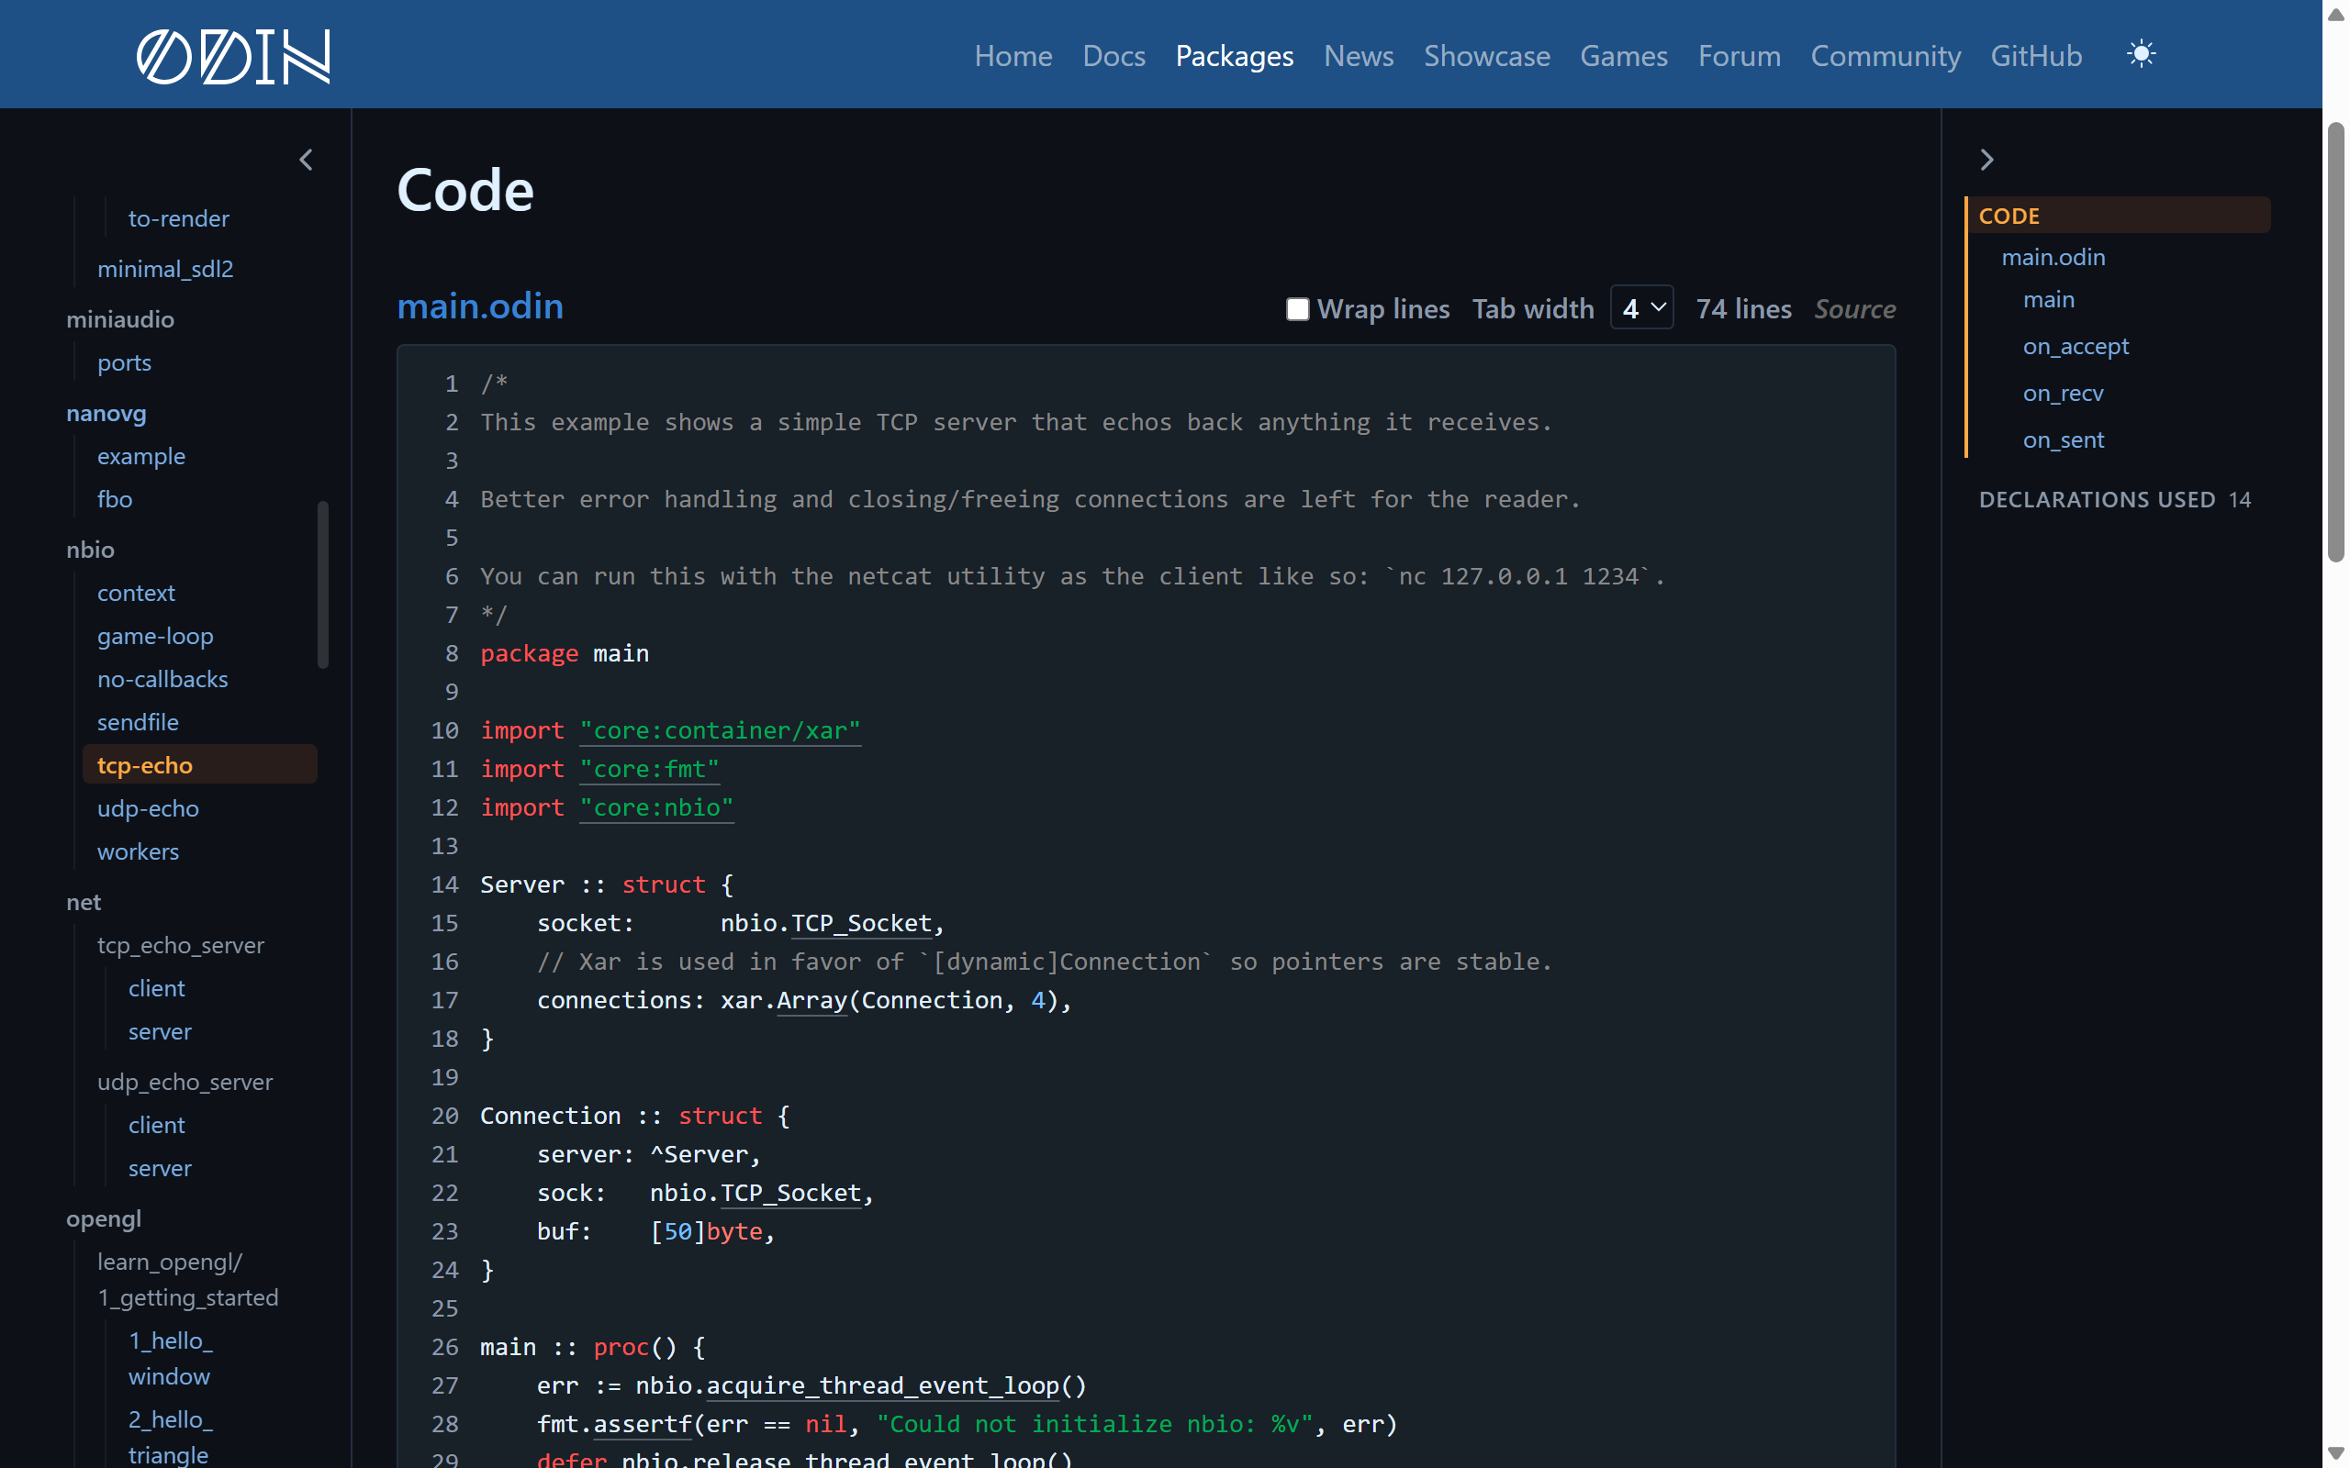The height and width of the screenshot is (1468, 2350).
Task: Click the assertf link on line 28
Action: 643,1424
